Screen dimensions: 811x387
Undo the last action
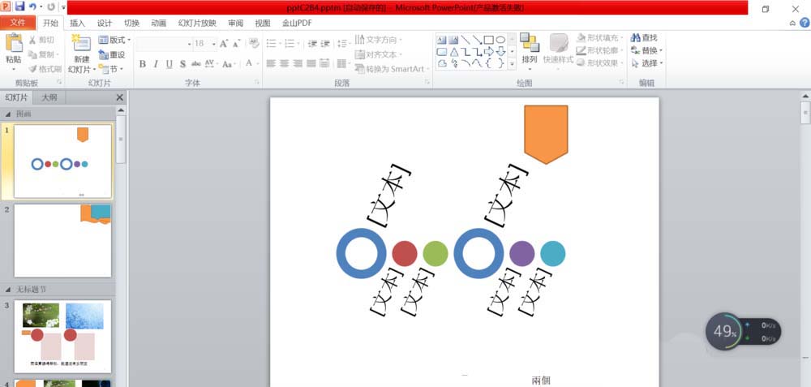33,6
